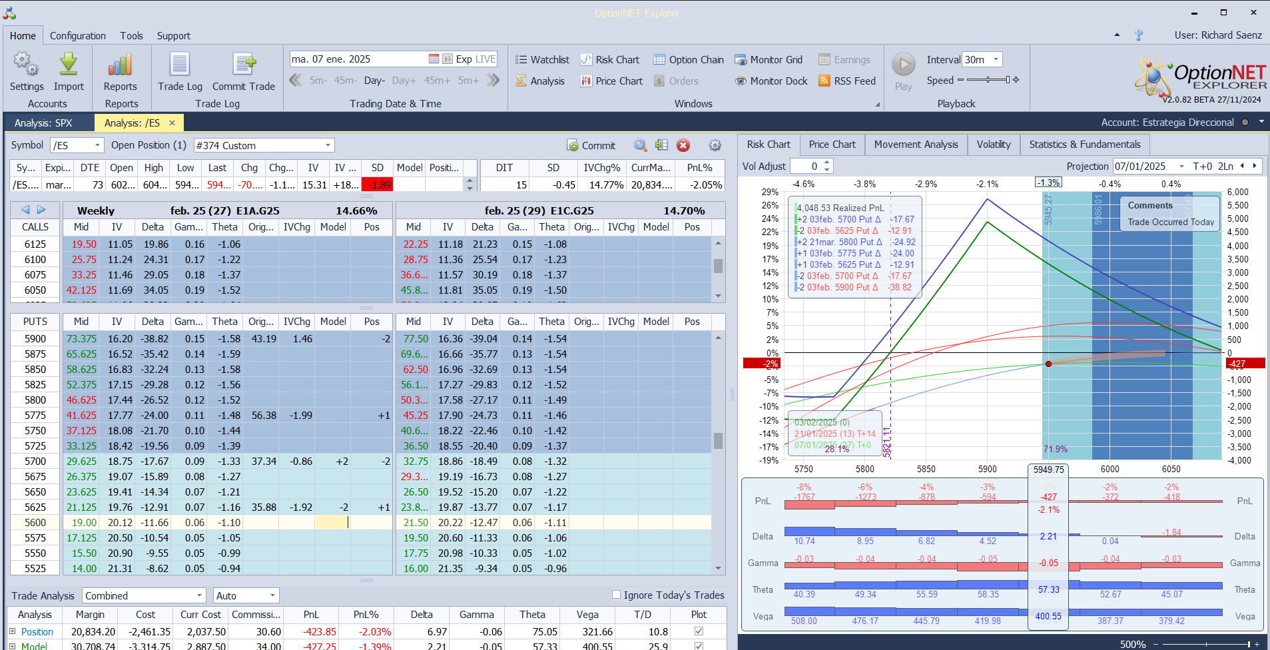1270x650 pixels.
Task: Click the 5949.75 price marker on chart
Action: pos(1048,470)
